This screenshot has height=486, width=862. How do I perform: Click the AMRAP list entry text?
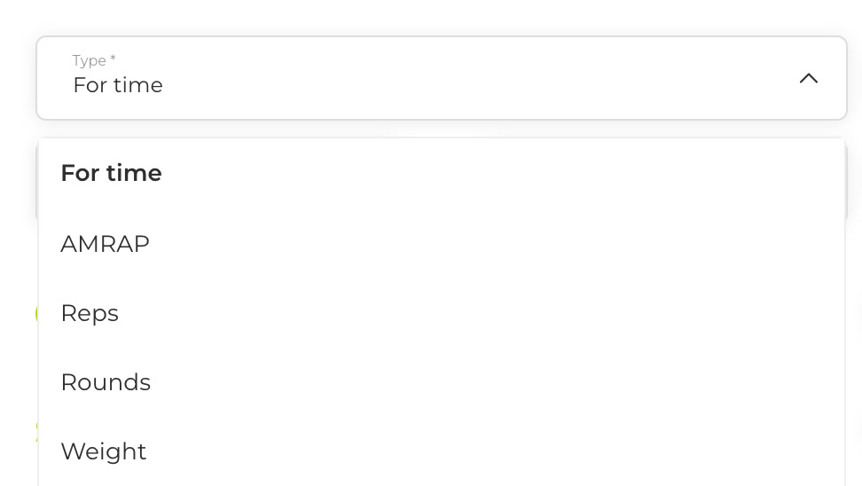click(105, 244)
